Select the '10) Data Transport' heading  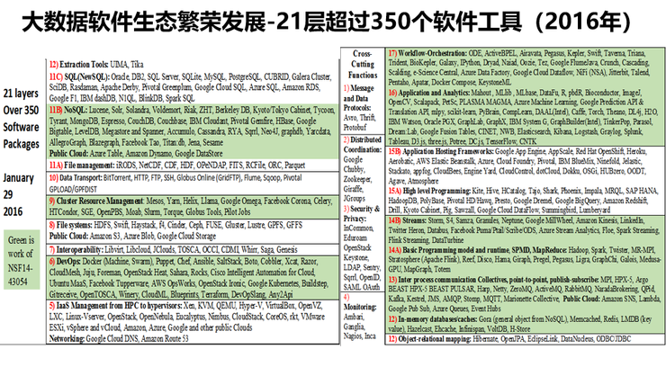tap(76, 178)
